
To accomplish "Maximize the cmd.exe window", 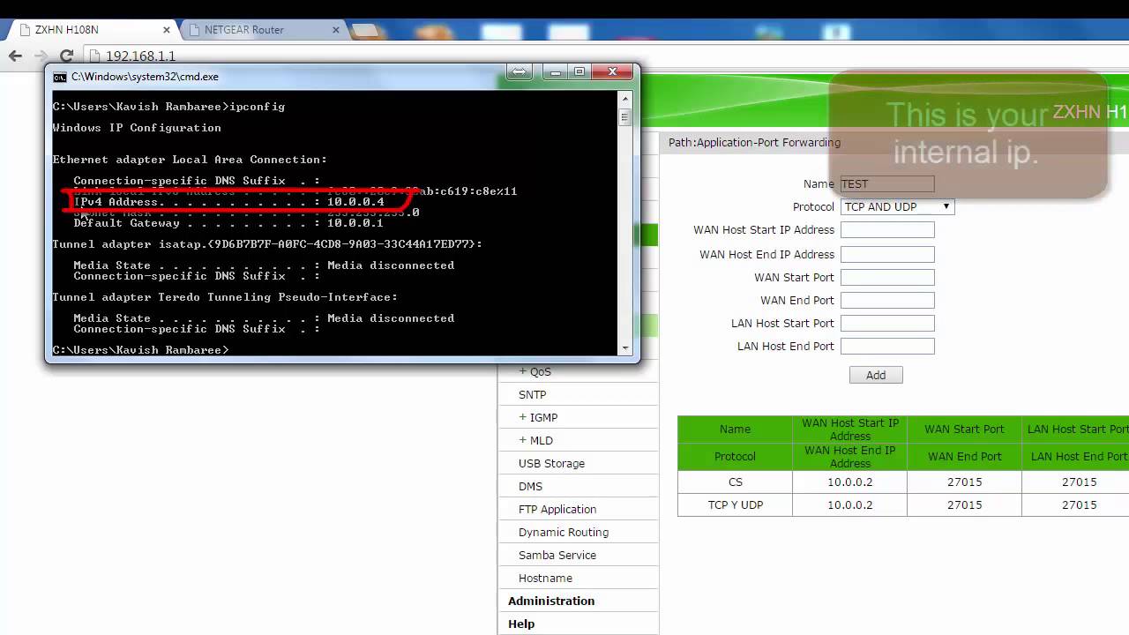I will coord(579,72).
